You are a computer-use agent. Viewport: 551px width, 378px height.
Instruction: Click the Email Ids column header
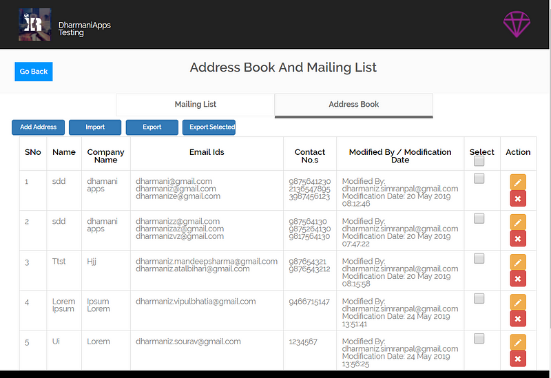click(207, 152)
